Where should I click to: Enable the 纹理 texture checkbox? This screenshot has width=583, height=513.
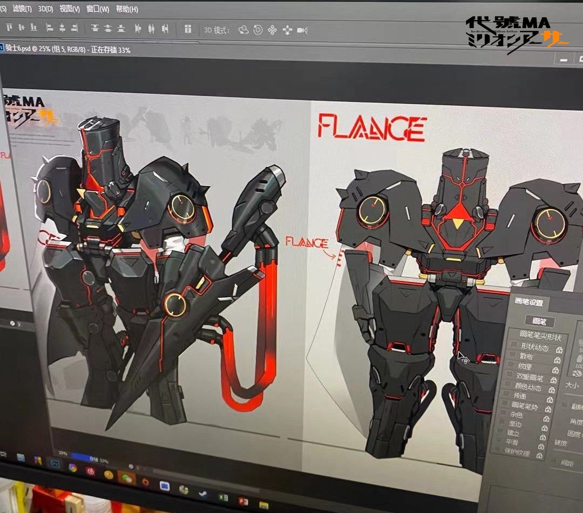[511, 364]
